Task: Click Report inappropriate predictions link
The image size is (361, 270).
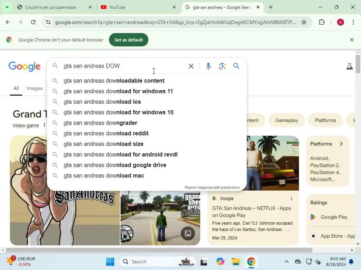Action: click(212, 187)
